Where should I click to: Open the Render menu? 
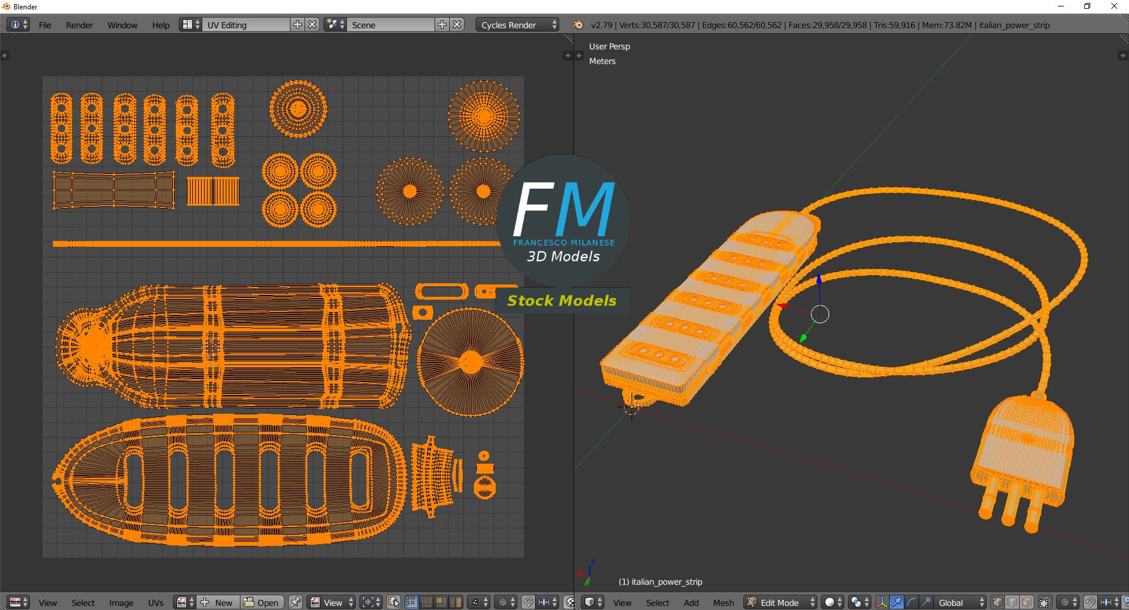coord(79,25)
